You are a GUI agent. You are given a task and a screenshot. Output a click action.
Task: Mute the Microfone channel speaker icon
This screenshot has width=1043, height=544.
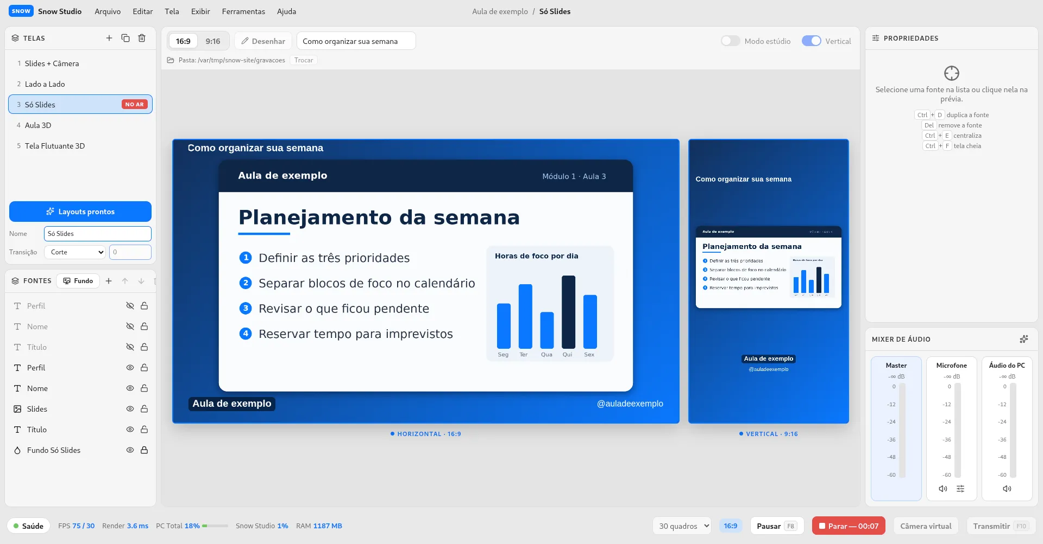point(943,489)
